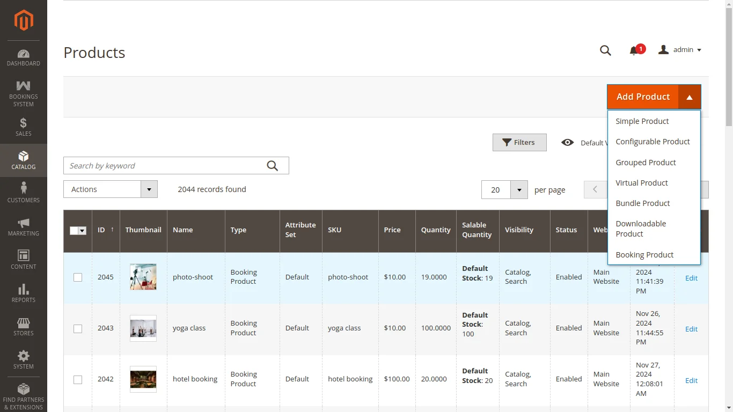Expand the per-page 20 dropdown
The image size is (733, 412).
click(518, 189)
